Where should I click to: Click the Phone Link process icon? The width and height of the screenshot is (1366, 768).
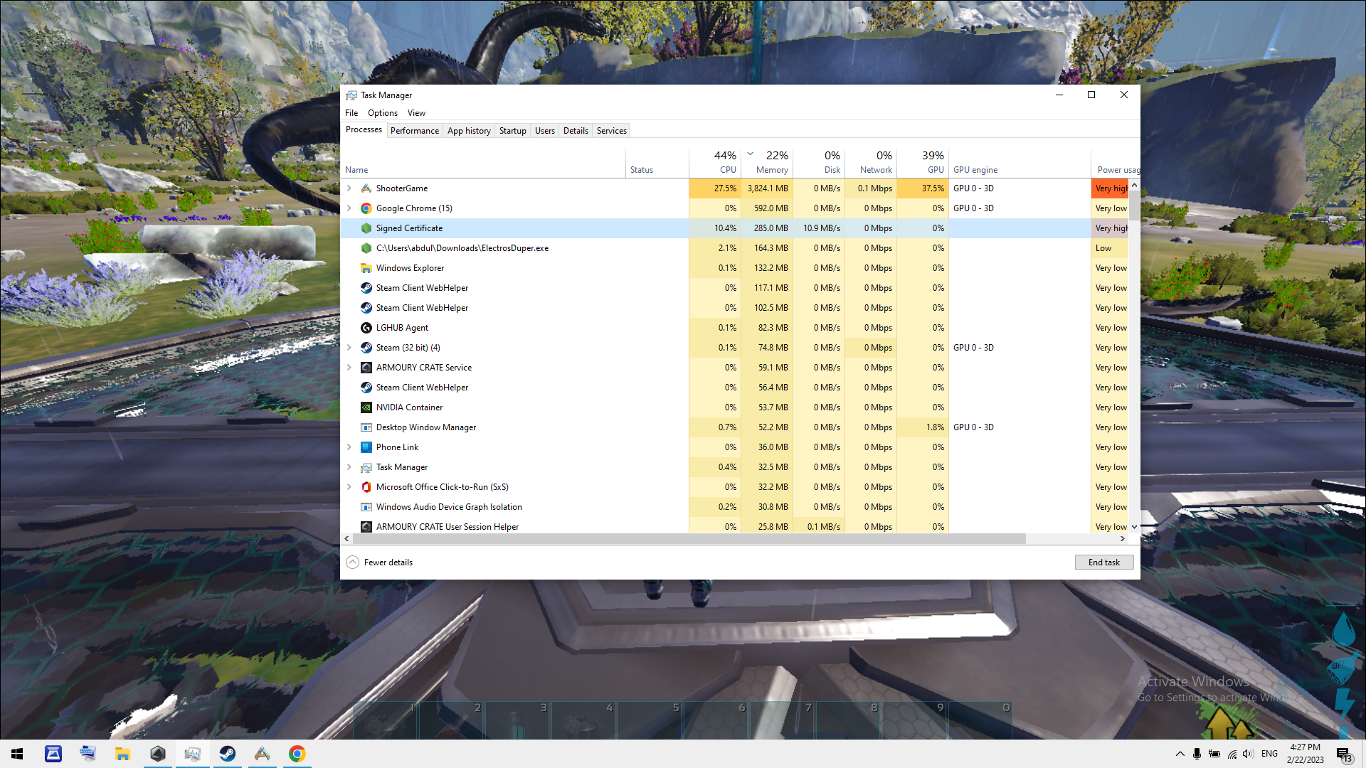point(366,447)
